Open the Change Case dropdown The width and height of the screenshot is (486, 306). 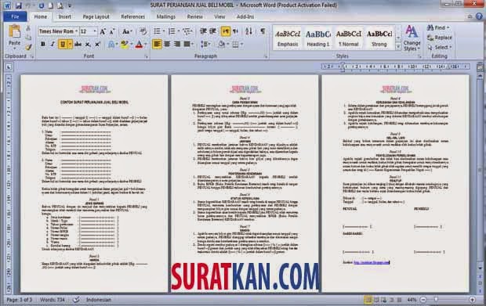pyautogui.click(x=127, y=31)
